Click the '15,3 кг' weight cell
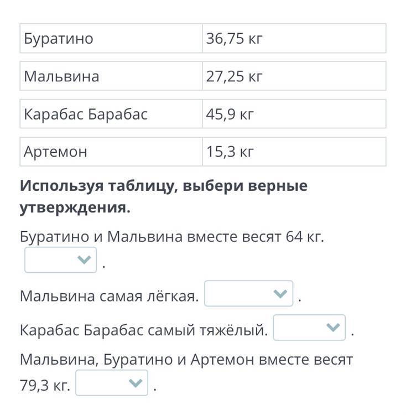The width and height of the screenshot is (406, 415). (x=294, y=151)
